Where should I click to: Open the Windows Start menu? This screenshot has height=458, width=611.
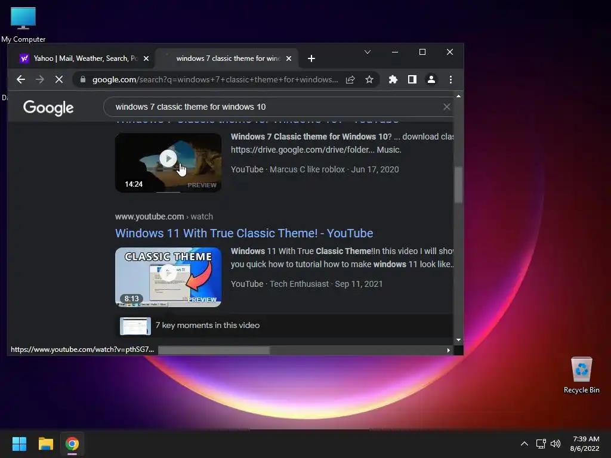[19, 444]
